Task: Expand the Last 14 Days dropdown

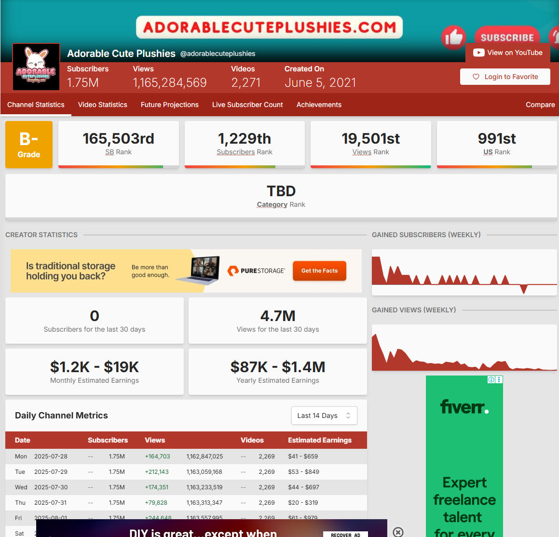Action: [x=324, y=416]
